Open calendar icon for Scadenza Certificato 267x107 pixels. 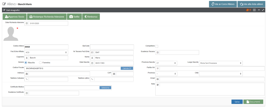(x=26, y=93)
